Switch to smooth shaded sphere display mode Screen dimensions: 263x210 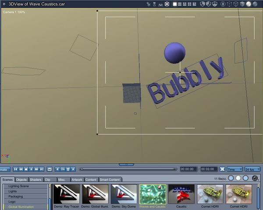tap(249, 4)
